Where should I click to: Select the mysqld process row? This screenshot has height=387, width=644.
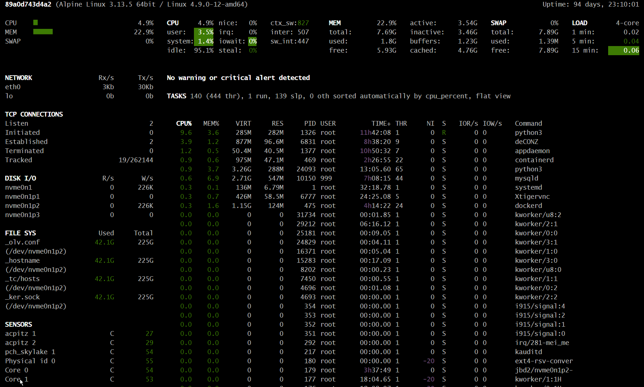[x=361, y=178]
